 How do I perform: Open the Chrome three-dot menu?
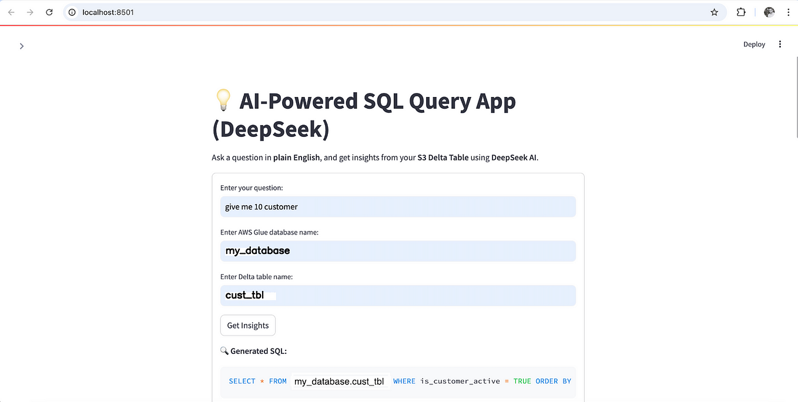pyautogui.click(x=788, y=12)
